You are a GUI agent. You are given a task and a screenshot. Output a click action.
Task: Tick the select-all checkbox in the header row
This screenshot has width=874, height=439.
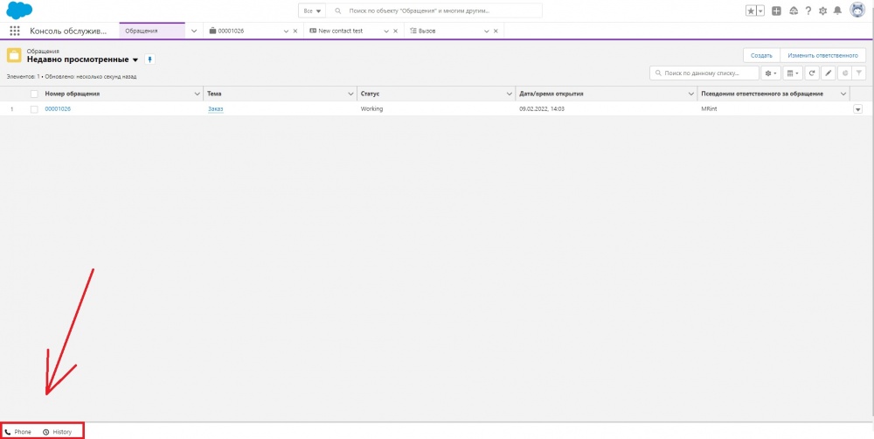[x=34, y=94]
